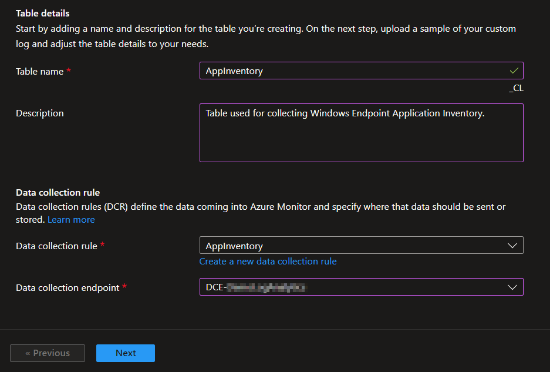Open the Data collection endpoint combo box
550x372 pixels.
pos(352,287)
